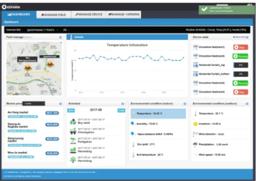Click the outdoor Temperature thermometer icon
256x181 pixels.
[x=195, y=113]
